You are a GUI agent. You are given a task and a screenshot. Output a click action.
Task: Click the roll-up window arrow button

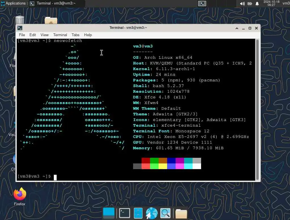click(x=237, y=28)
